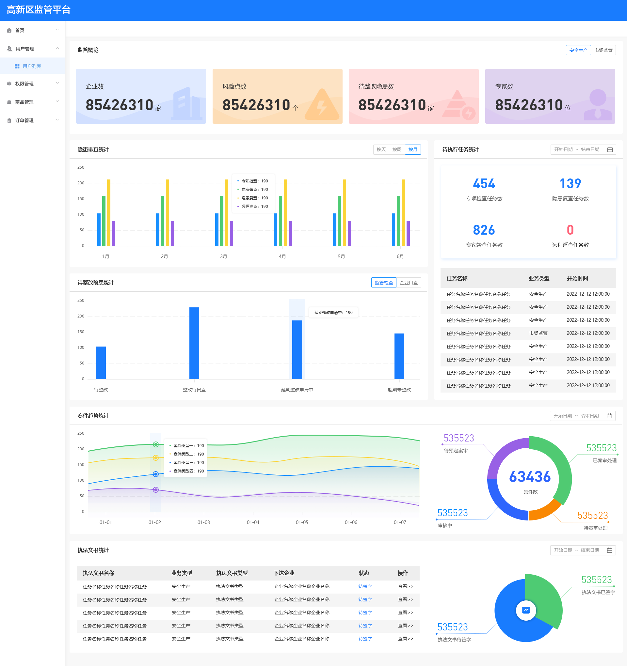Open the calendar icon in 待执行任务统计

pos(610,150)
